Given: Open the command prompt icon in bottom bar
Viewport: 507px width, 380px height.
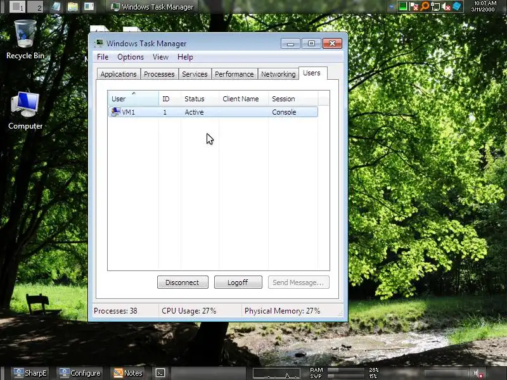Looking at the screenshot, I should pos(160,373).
